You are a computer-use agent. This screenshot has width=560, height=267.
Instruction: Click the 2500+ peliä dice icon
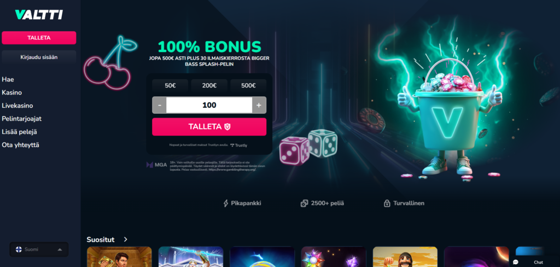[304, 204]
